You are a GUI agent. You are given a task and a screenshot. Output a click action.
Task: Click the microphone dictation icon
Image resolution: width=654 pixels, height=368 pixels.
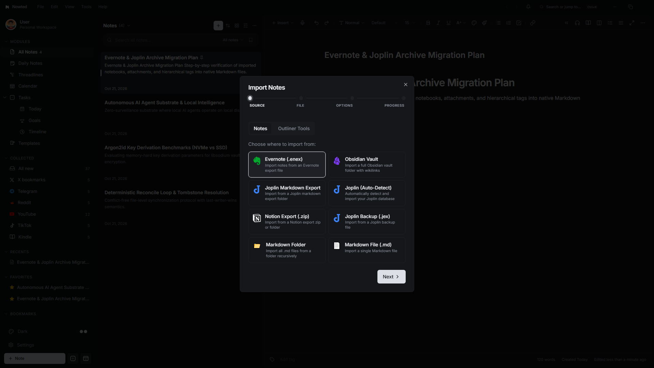302,23
